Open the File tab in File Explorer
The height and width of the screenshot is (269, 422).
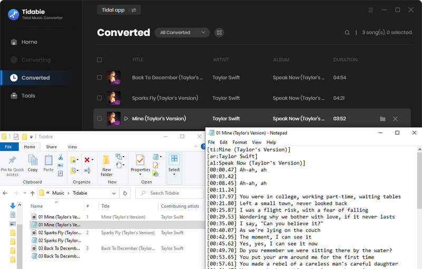click(x=8, y=147)
